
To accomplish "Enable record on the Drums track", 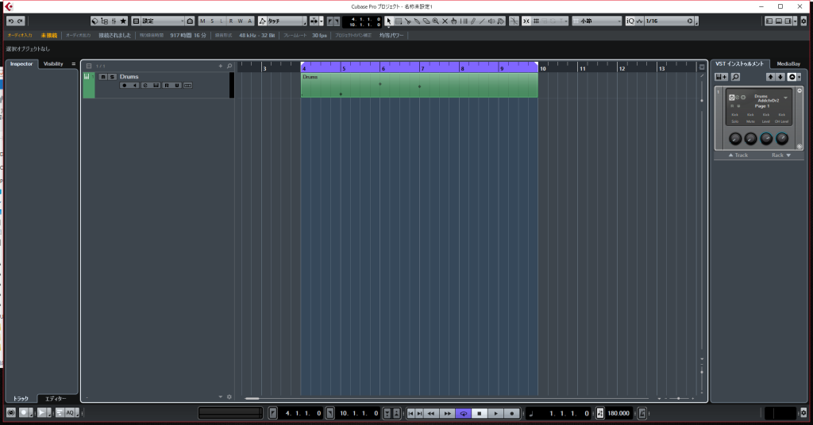I will (124, 86).
